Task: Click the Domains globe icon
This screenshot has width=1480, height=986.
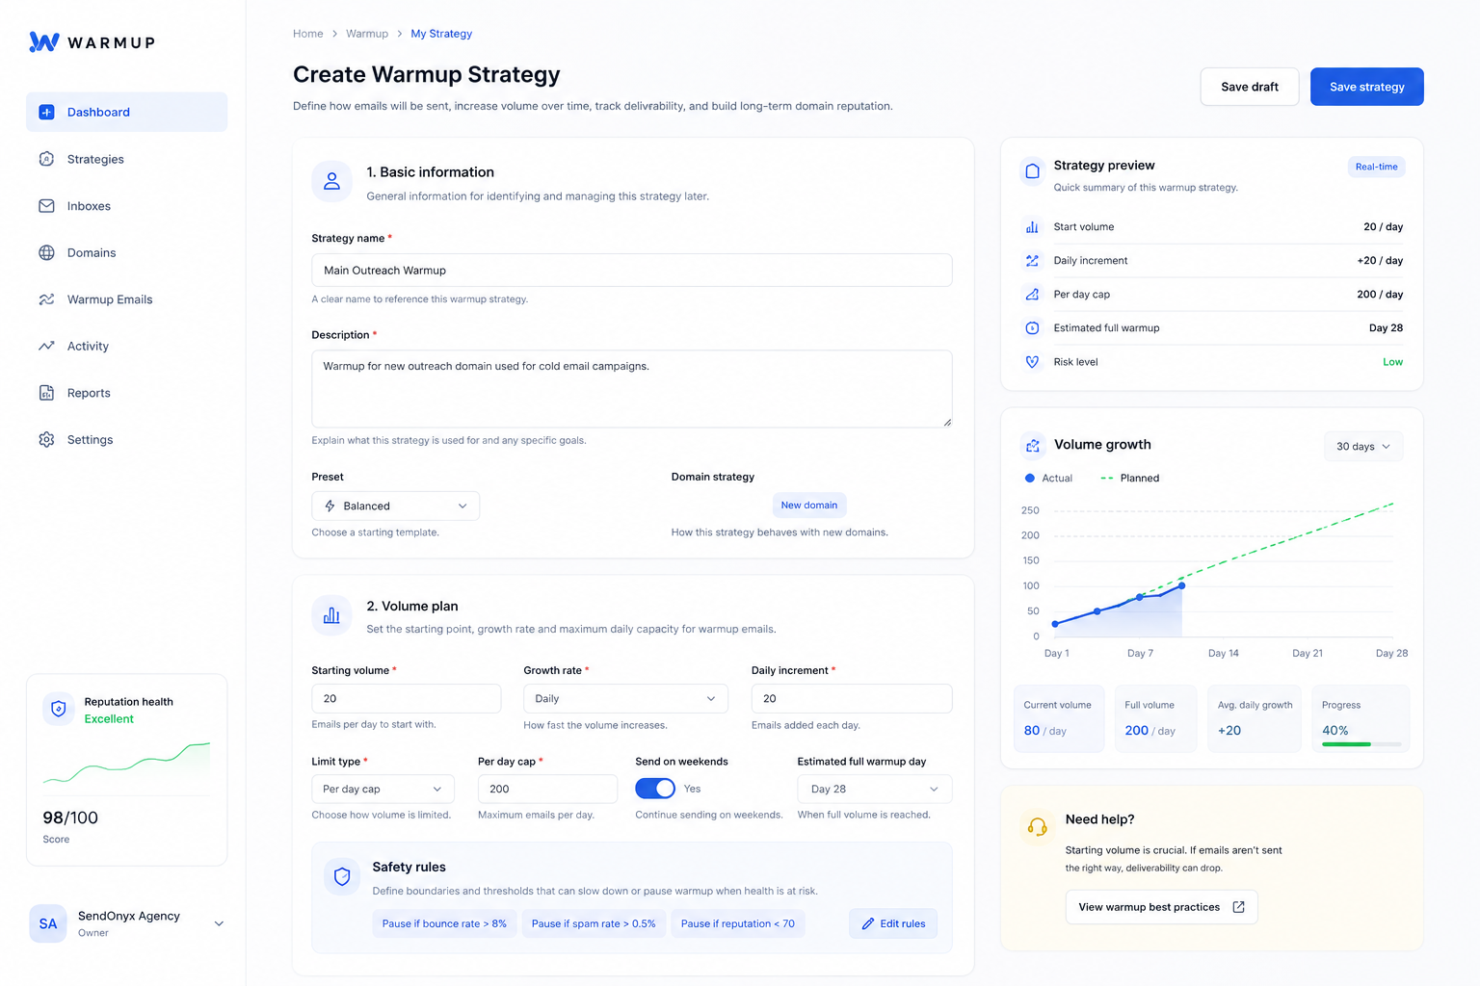Action: click(x=46, y=252)
